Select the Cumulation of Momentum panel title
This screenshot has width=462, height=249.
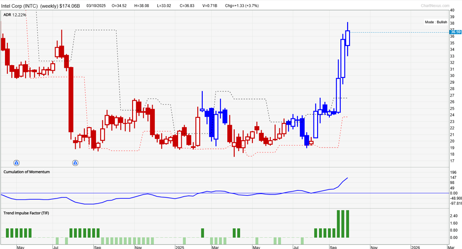click(x=26, y=172)
